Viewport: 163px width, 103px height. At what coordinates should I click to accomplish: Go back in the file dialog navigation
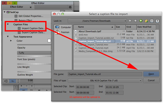pos(130,21)
